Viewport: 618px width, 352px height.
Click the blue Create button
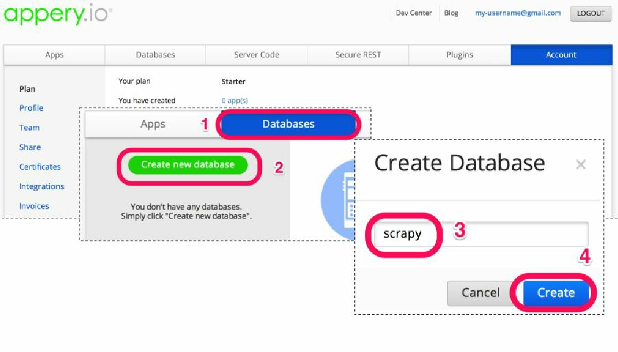click(556, 292)
